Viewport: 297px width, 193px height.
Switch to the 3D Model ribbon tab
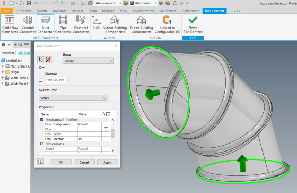[x=24, y=11]
